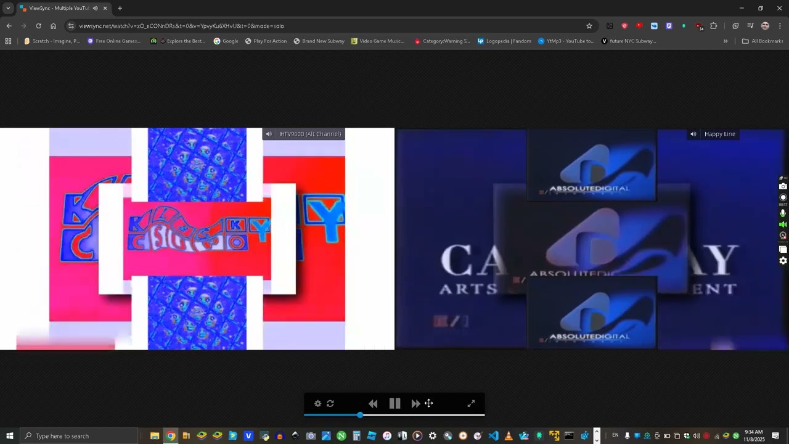Select the left Klasky Csupo video
The height and width of the screenshot is (444, 789).
(x=197, y=239)
